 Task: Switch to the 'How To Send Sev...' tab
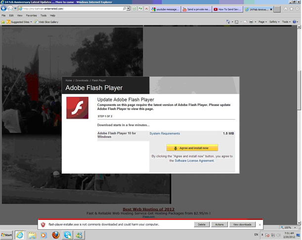[x=228, y=9]
